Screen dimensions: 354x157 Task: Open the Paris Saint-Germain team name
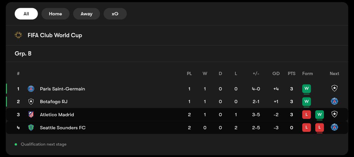click(63, 89)
